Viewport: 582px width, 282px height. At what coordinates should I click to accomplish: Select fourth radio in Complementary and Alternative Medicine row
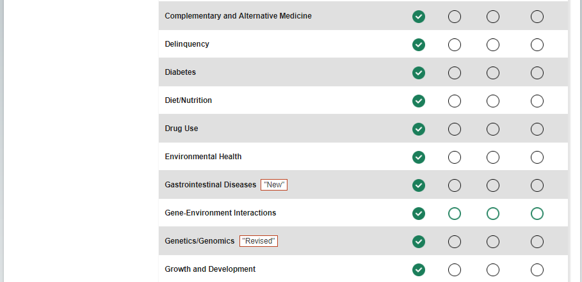tap(537, 17)
